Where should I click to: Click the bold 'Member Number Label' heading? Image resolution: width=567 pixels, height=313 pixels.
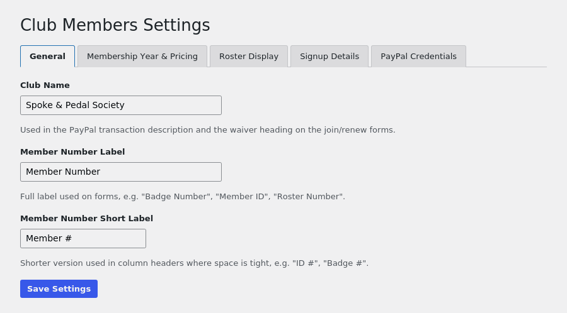pyautogui.click(x=72, y=152)
